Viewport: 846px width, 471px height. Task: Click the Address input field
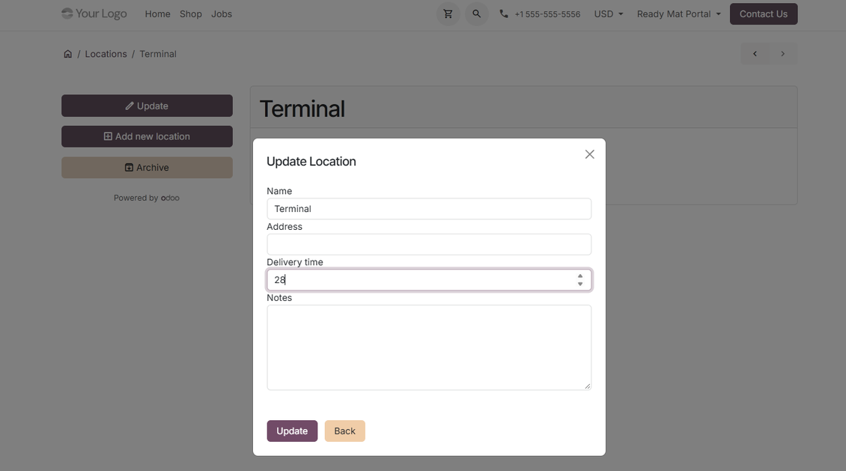[x=429, y=244]
